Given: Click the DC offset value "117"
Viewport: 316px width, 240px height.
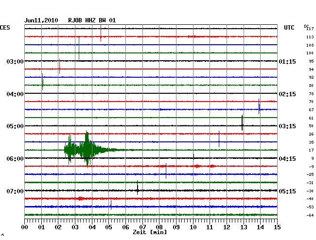Looking at the screenshot, I should click(x=310, y=29).
